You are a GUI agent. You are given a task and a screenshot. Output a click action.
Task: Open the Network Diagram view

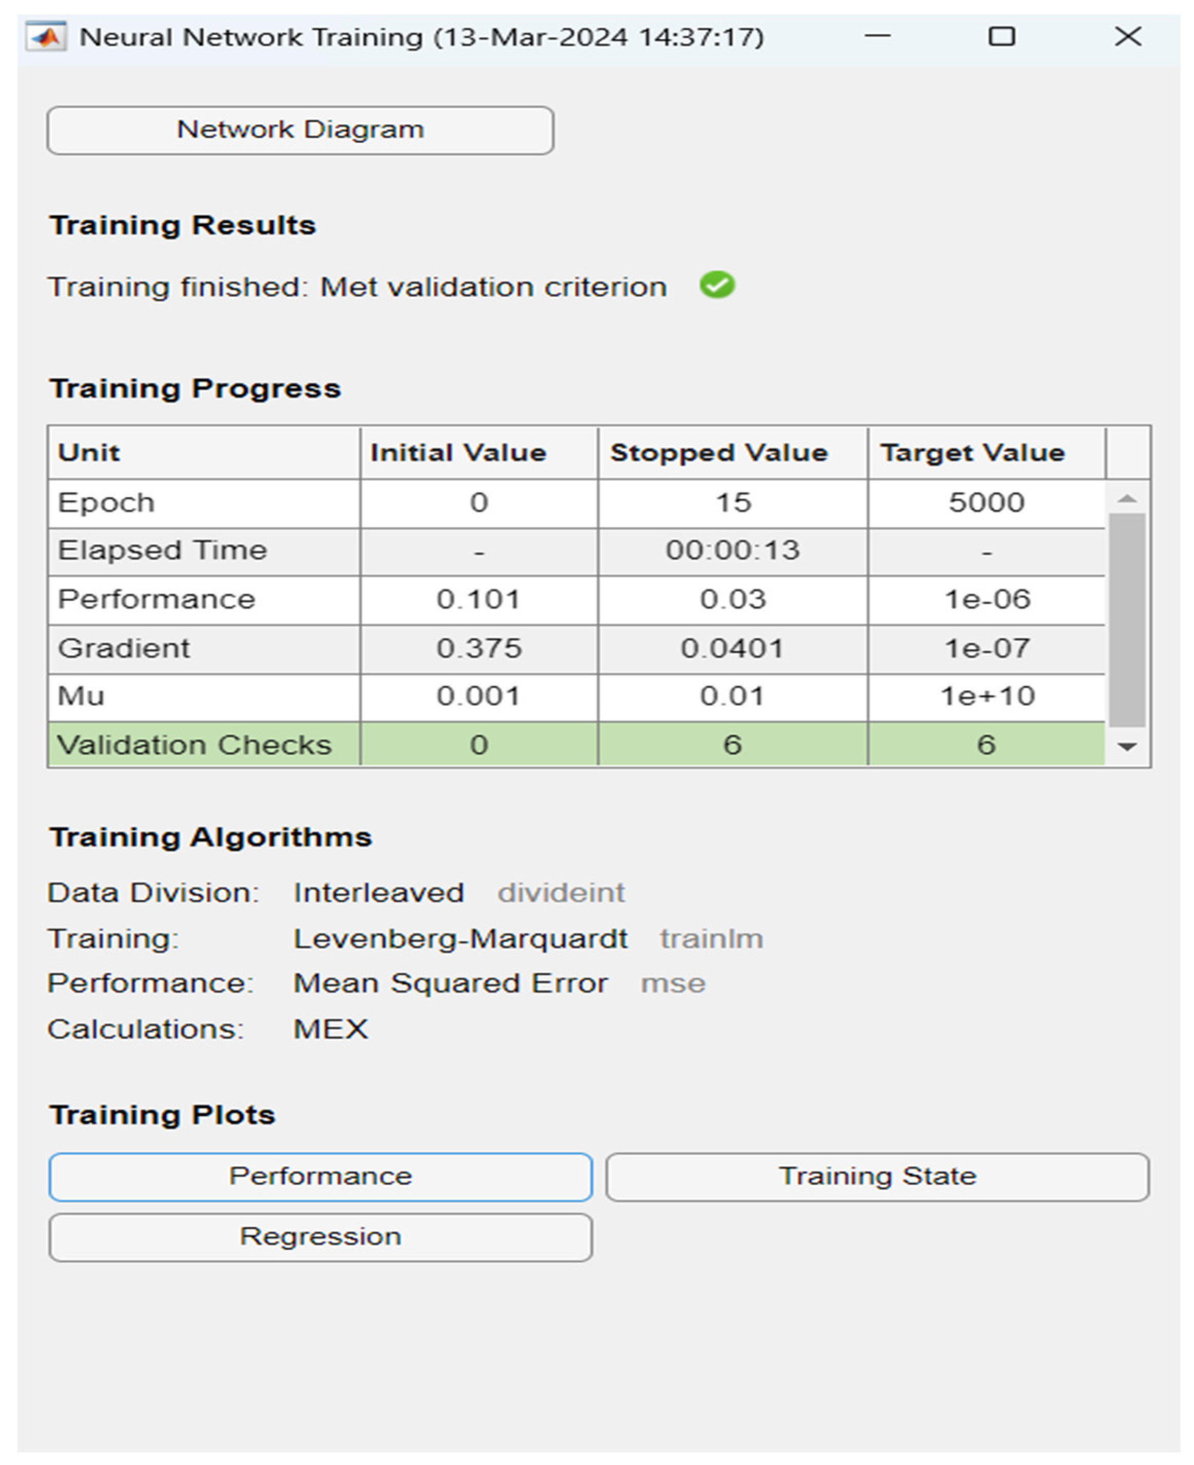coord(300,130)
